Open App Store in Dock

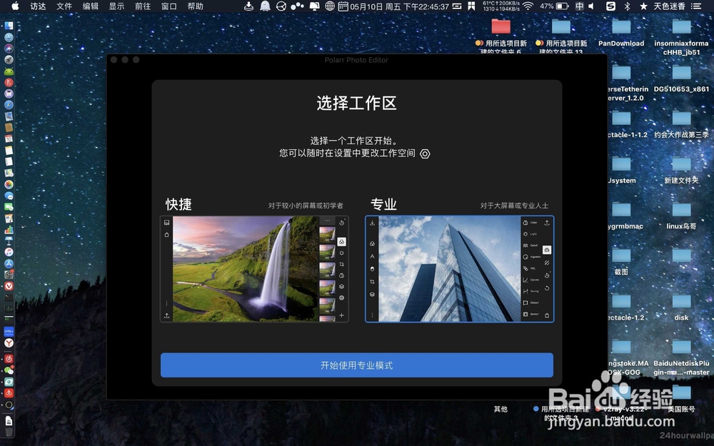(9, 263)
